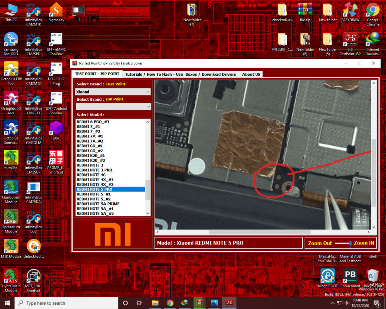The height and width of the screenshot is (309, 386).
Task: Open the Windows Start menu
Action: (x=7, y=303)
